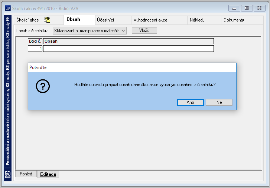This screenshot has height=188, width=270.
Task: Click the yellow hand icon beside Školící akce
Action: (x=47, y=20)
